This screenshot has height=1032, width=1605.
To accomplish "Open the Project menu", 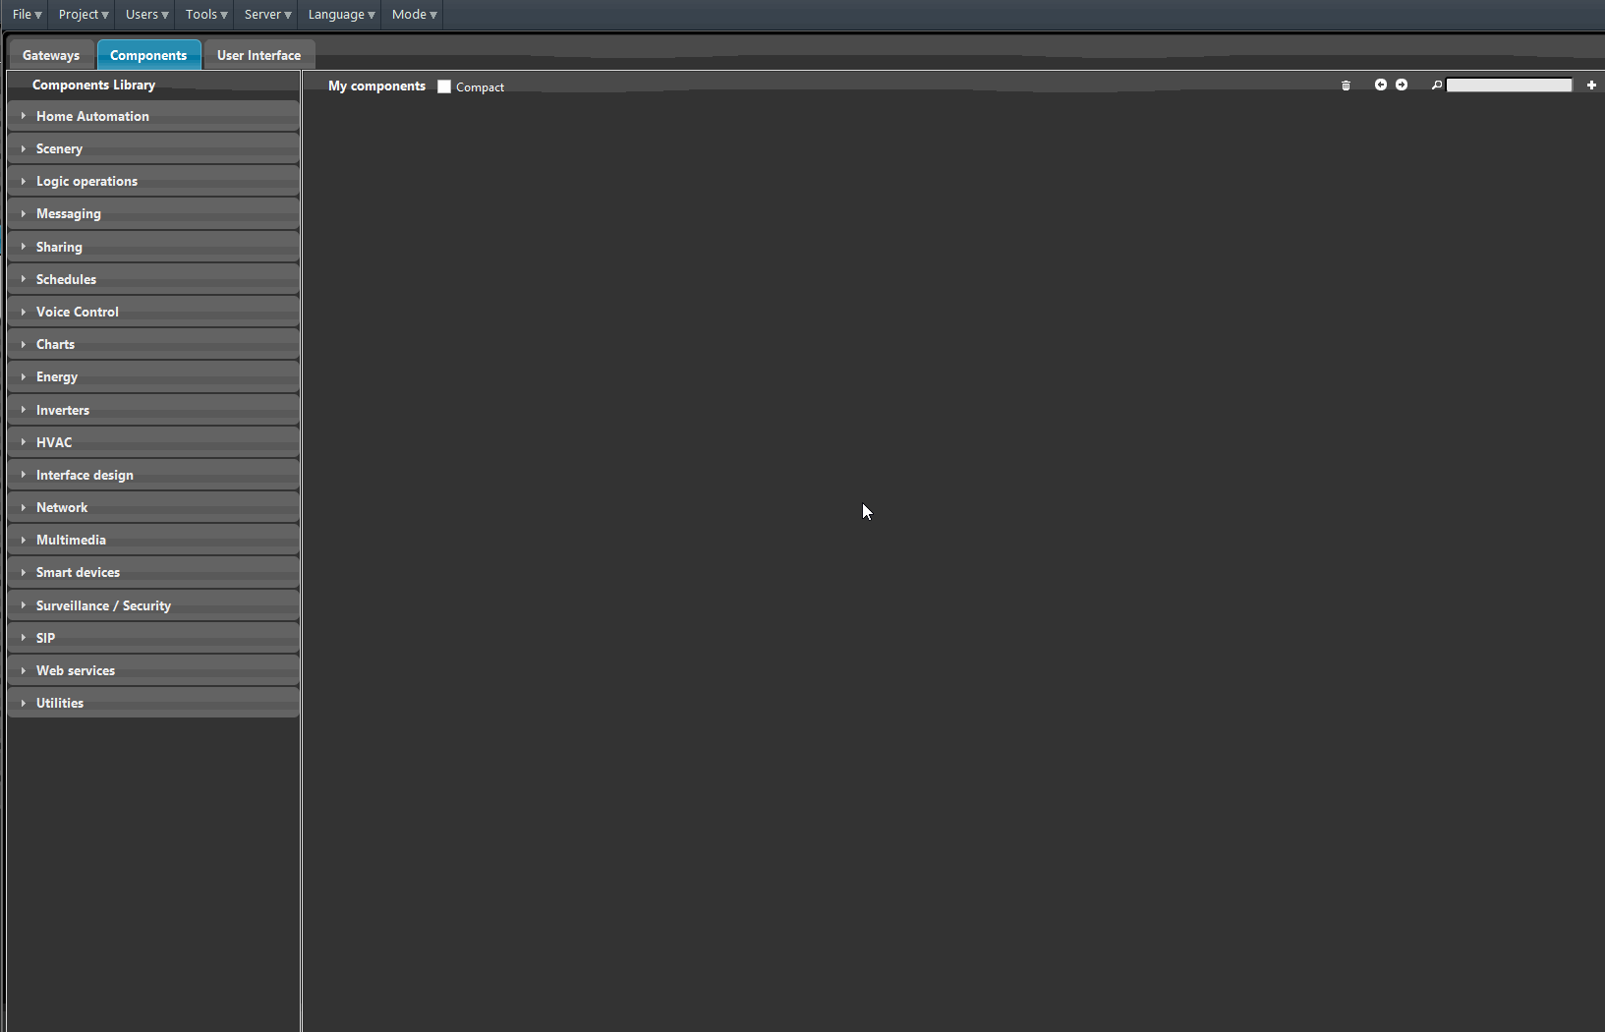I will (x=84, y=15).
